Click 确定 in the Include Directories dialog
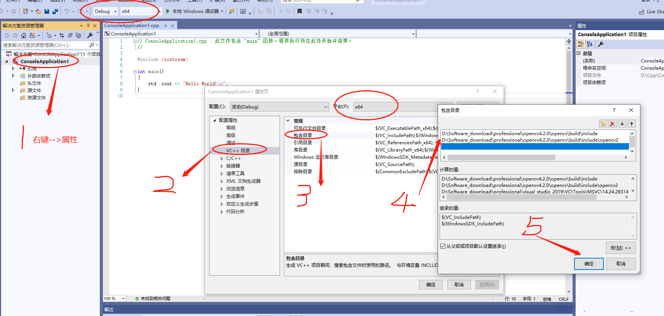 (x=589, y=264)
